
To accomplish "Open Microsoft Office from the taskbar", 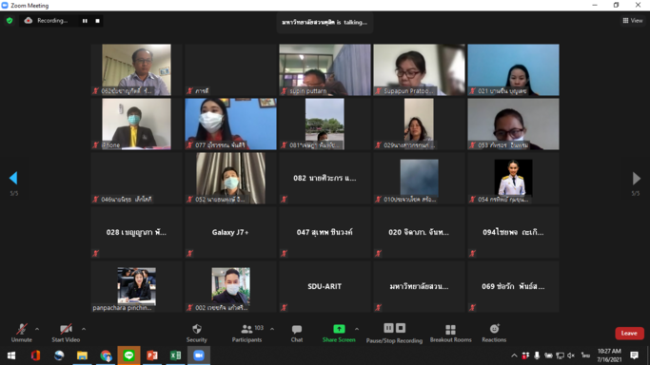I will [x=35, y=355].
